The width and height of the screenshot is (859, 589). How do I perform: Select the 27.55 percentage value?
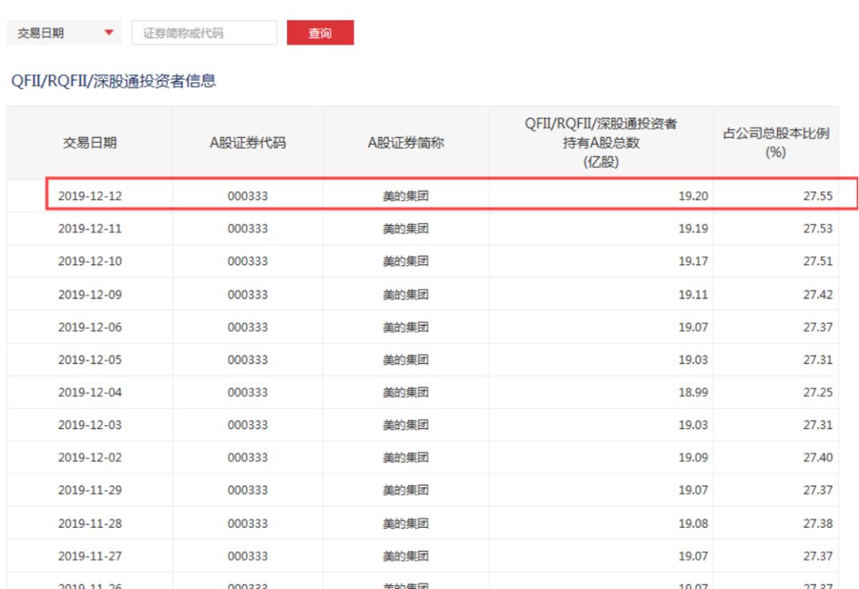click(x=817, y=196)
